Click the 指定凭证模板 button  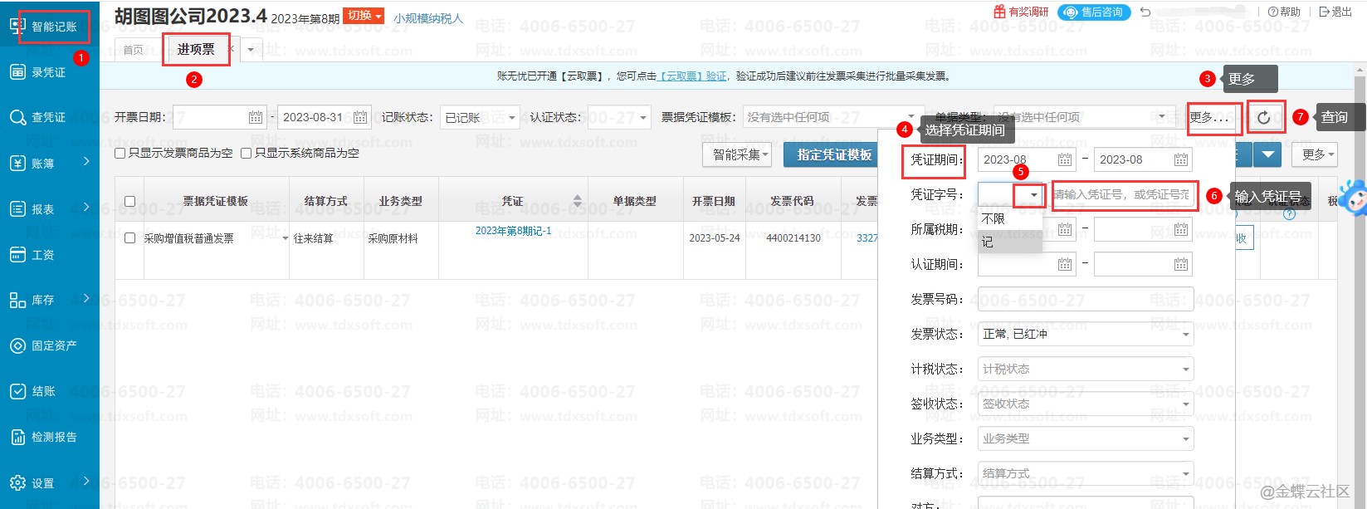click(x=834, y=154)
